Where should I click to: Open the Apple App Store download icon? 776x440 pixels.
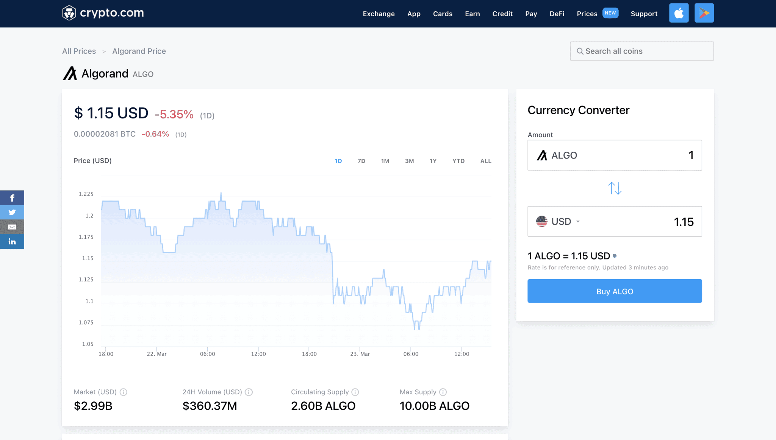[x=679, y=13]
